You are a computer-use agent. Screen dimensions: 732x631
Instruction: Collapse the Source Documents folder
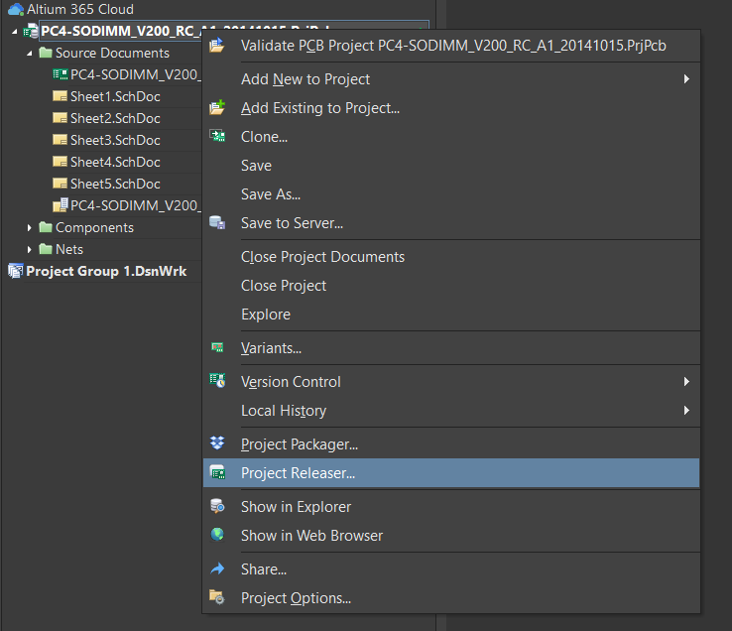pyautogui.click(x=30, y=54)
